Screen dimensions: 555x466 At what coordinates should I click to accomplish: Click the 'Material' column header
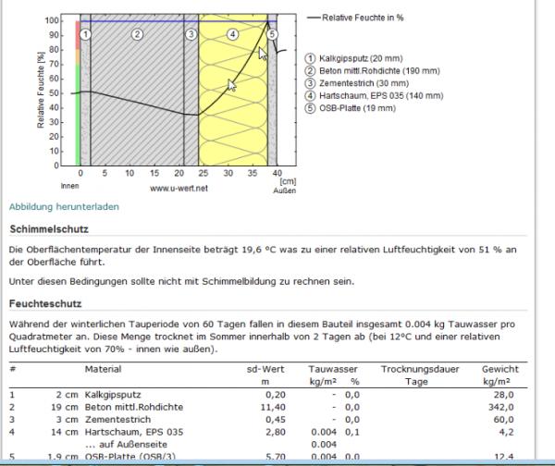click(x=103, y=369)
